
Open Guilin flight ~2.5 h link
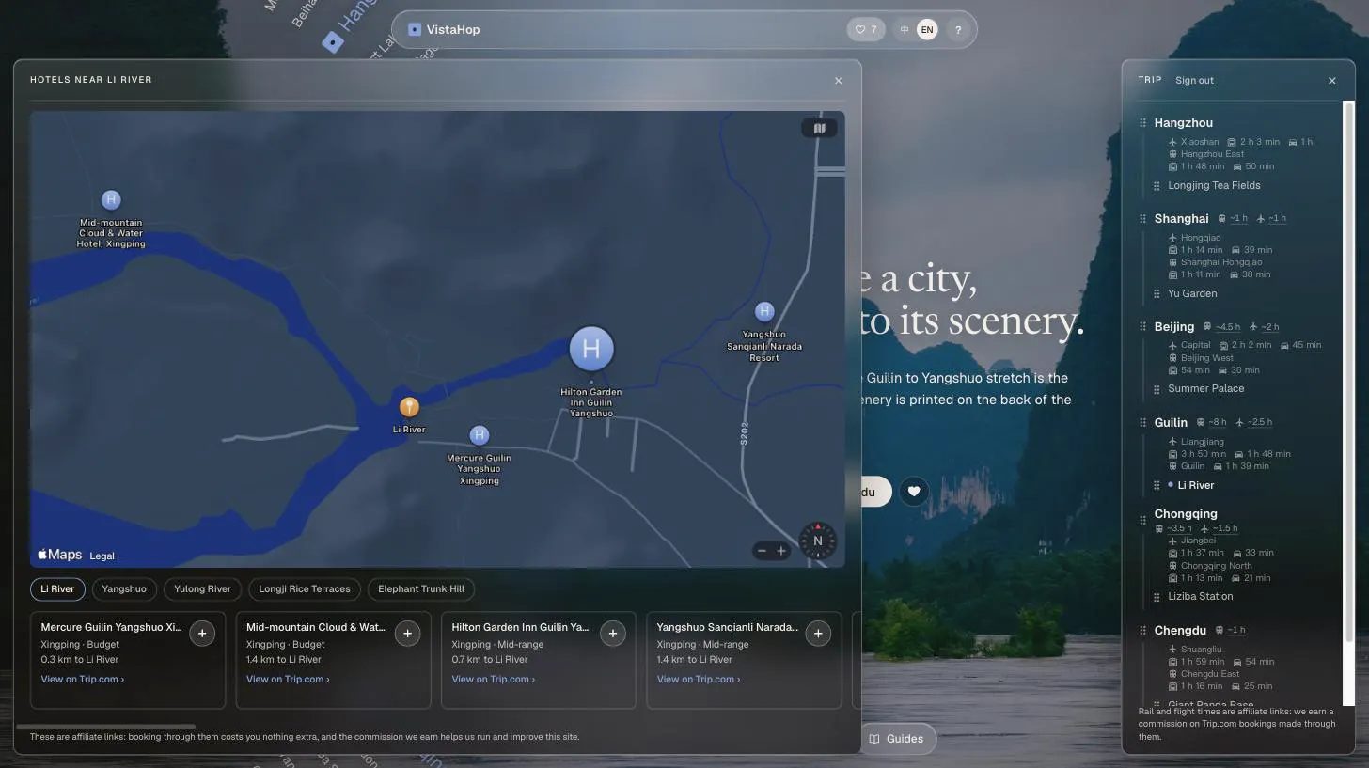point(1254,422)
